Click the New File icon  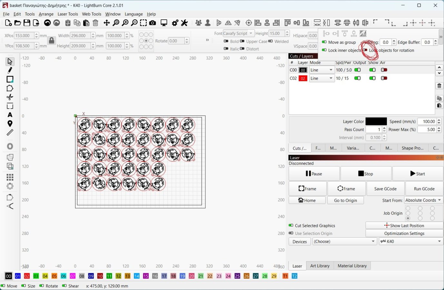pyautogui.click(x=8, y=23)
